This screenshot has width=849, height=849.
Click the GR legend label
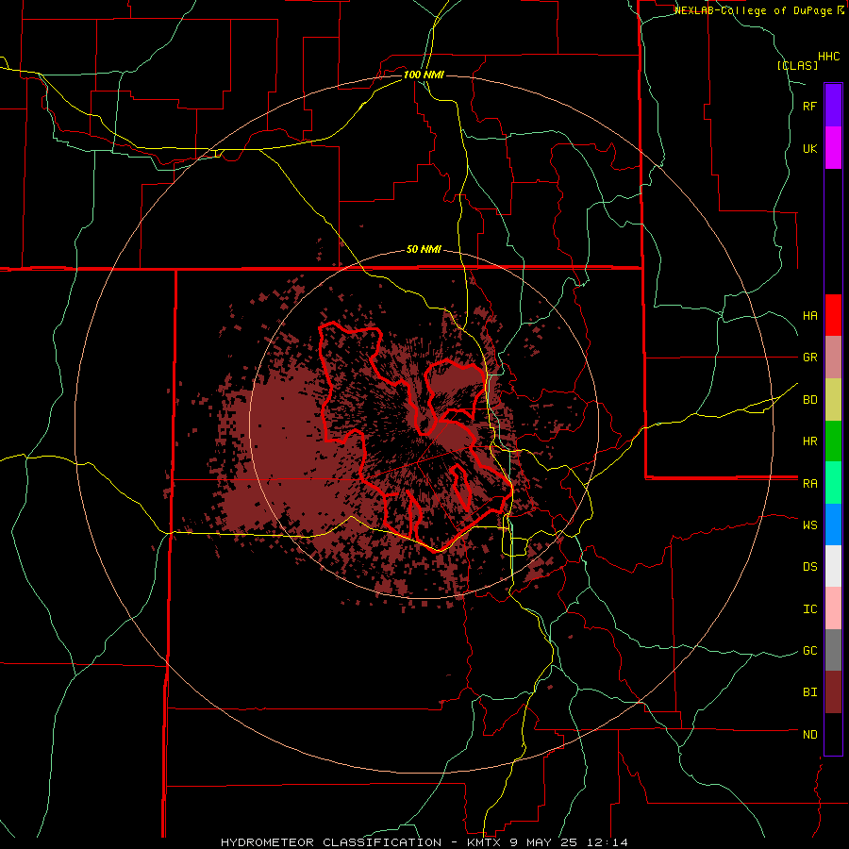click(809, 358)
